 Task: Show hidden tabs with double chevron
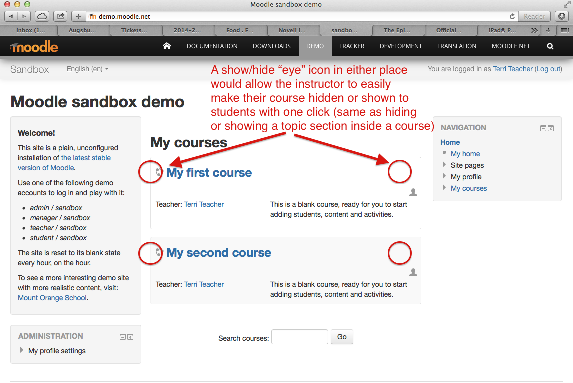click(534, 30)
